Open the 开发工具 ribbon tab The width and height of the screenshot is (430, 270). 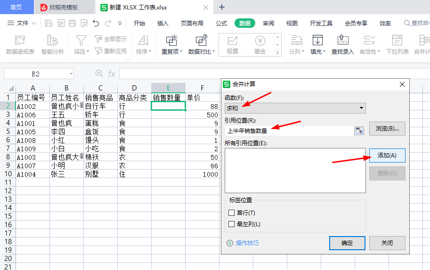321,23
